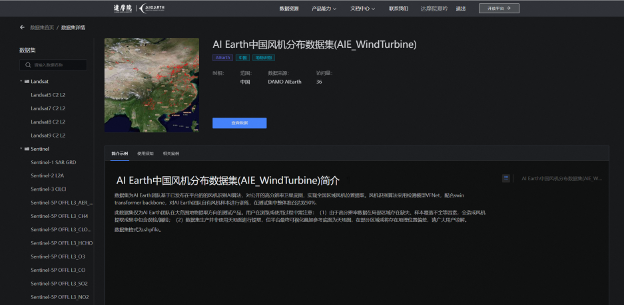Select Sentinel-5P OFFL L3_HCHO dataset
The height and width of the screenshot is (305, 624).
click(x=62, y=243)
